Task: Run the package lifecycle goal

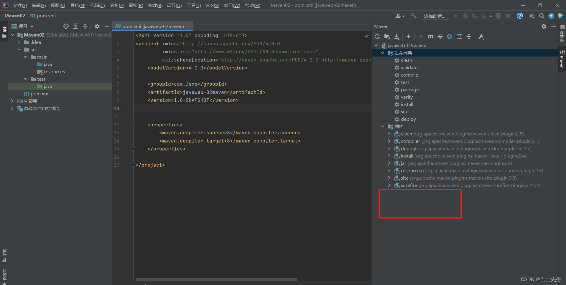Action: tap(409, 90)
